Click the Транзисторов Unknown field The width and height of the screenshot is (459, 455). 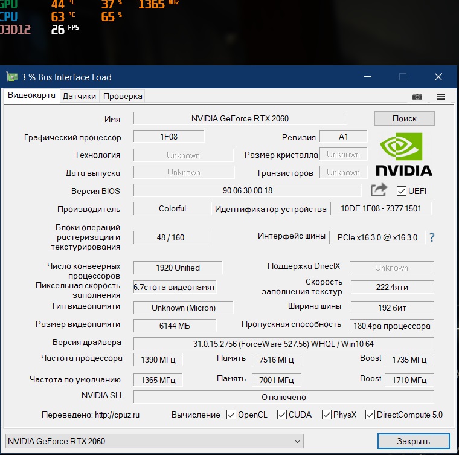(x=344, y=172)
